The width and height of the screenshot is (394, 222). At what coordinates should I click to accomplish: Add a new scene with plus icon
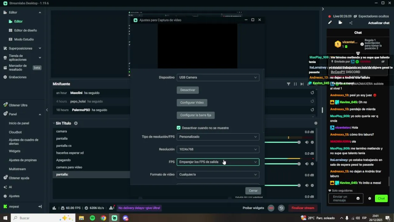[76, 123]
